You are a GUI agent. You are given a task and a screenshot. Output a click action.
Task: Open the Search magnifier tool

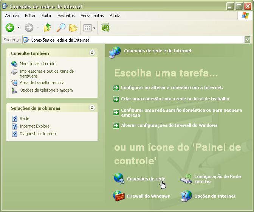point(61,28)
